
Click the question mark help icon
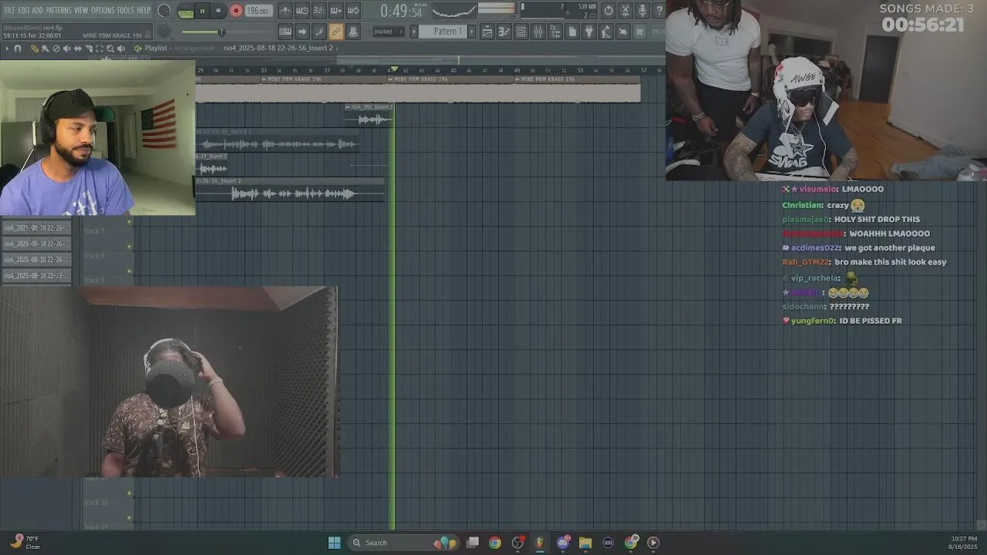point(659,11)
